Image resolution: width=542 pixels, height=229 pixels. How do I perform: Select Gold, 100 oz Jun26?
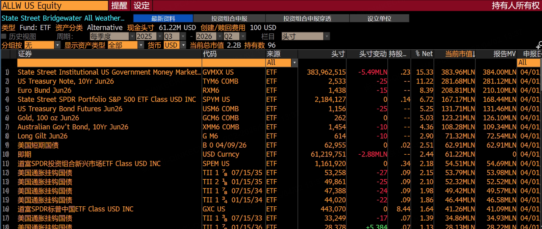pyautogui.click(x=48, y=118)
